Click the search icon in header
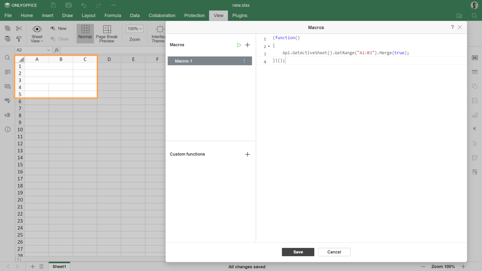The height and width of the screenshot is (271, 482). click(474, 16)
